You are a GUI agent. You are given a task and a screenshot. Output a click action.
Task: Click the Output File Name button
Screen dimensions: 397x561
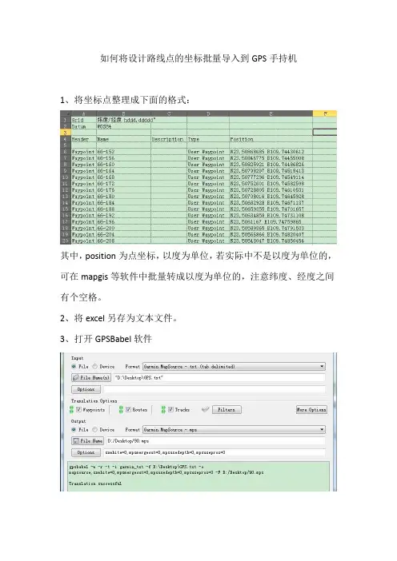point(88,441)
